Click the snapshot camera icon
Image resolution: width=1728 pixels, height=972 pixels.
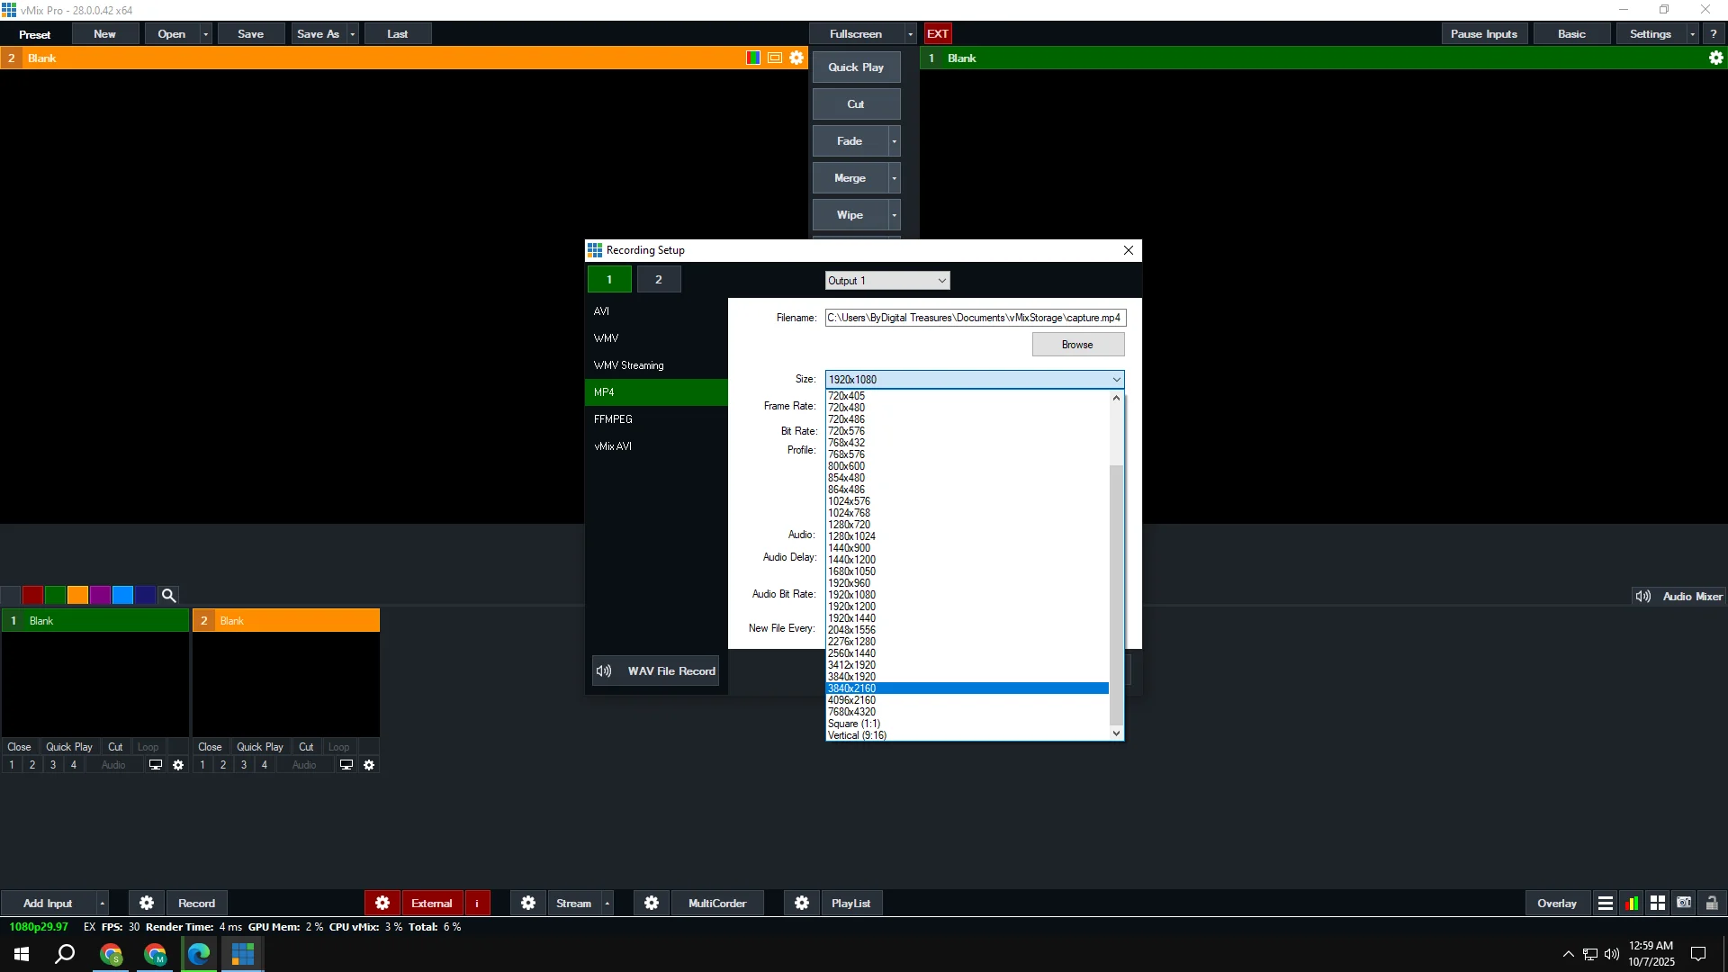(x=1684, y=903)
